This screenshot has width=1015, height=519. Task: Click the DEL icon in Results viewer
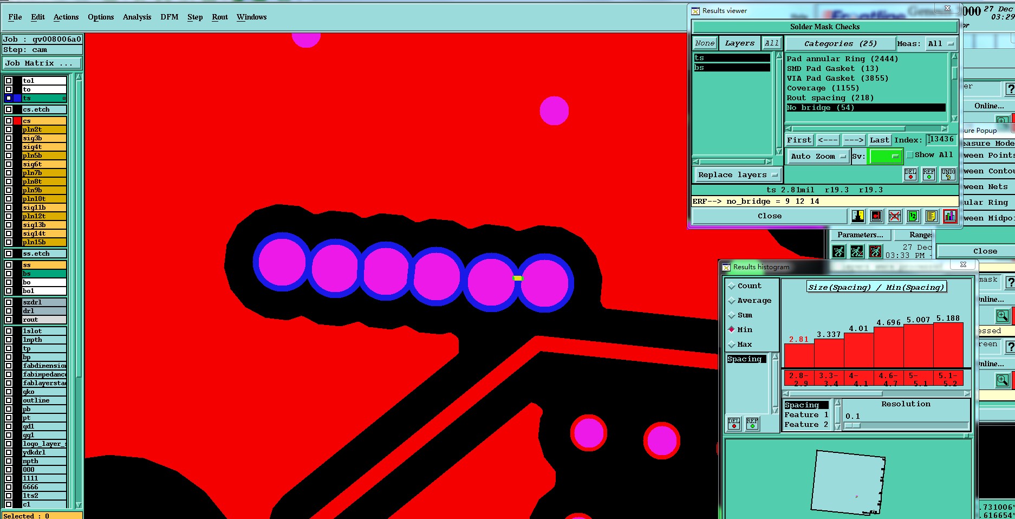click(x=910, y=174)
